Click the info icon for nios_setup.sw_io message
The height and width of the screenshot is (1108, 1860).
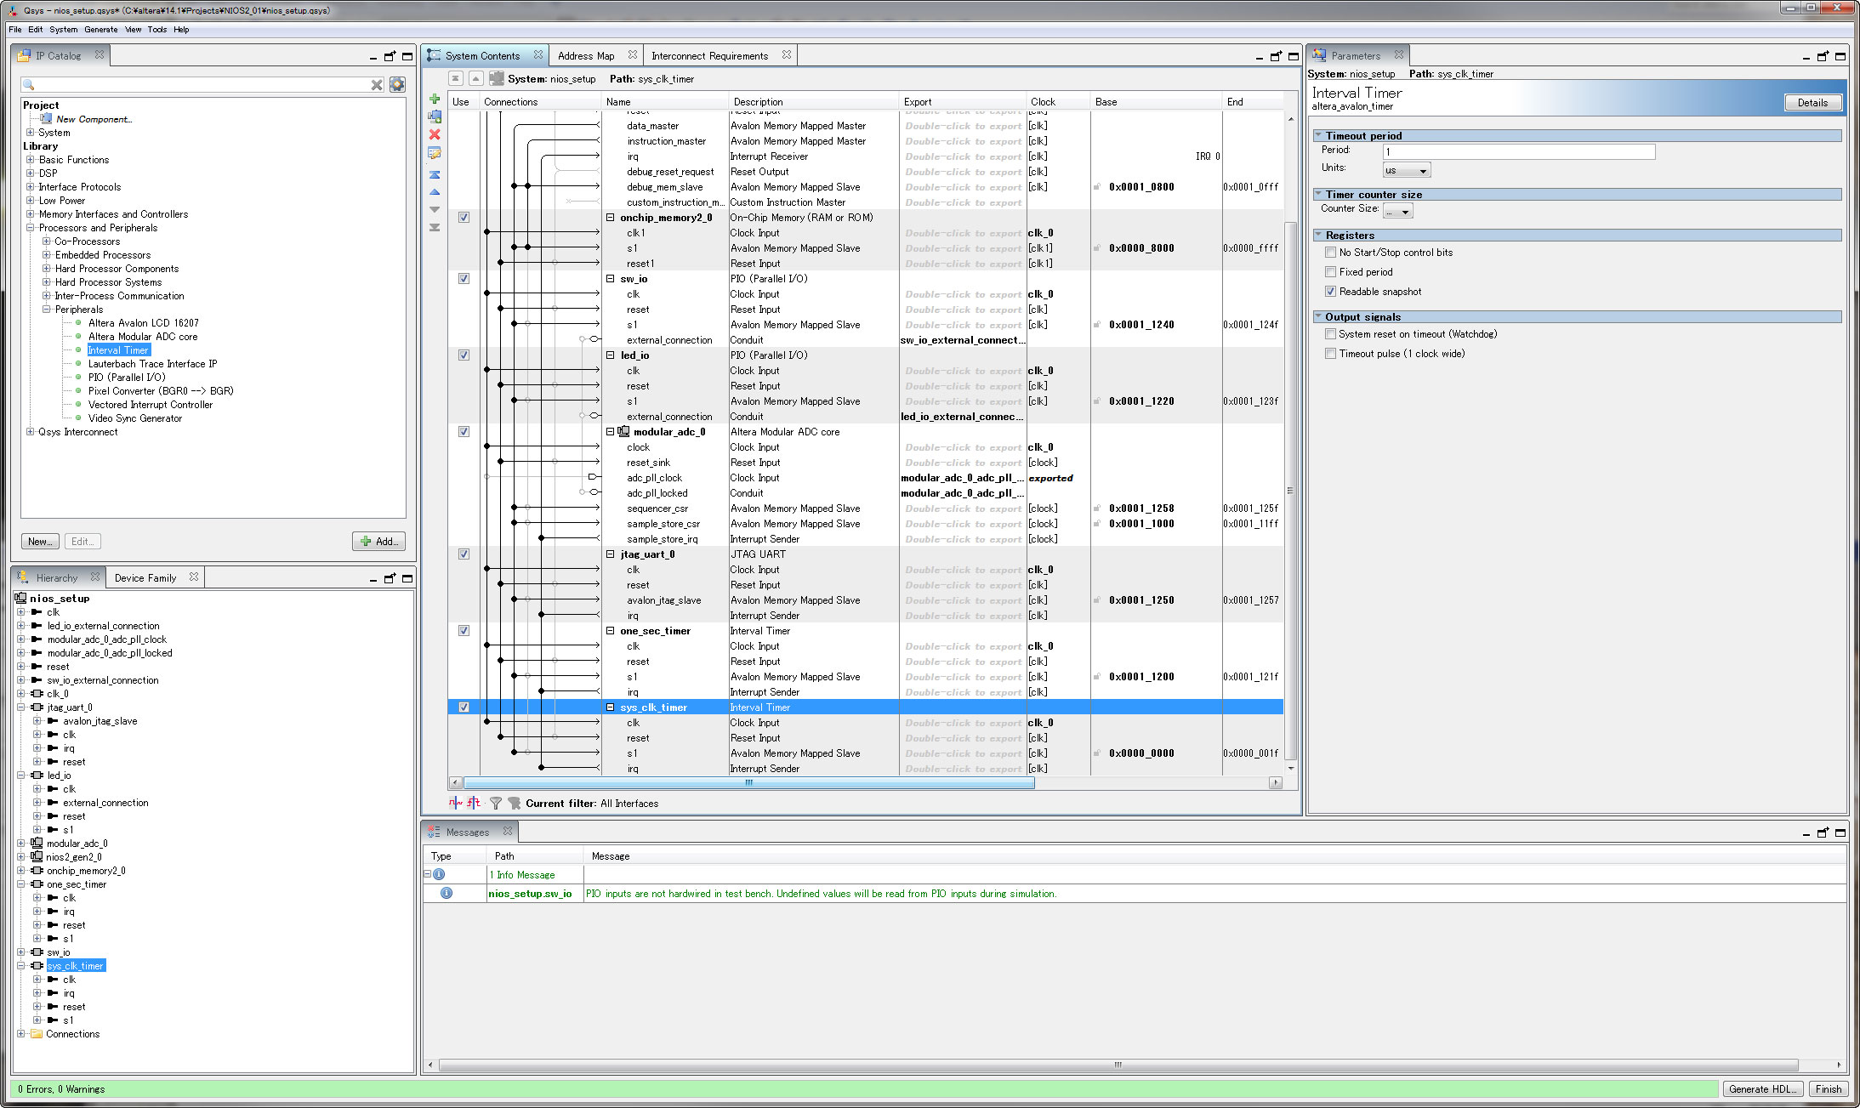(x=447, y=893)
